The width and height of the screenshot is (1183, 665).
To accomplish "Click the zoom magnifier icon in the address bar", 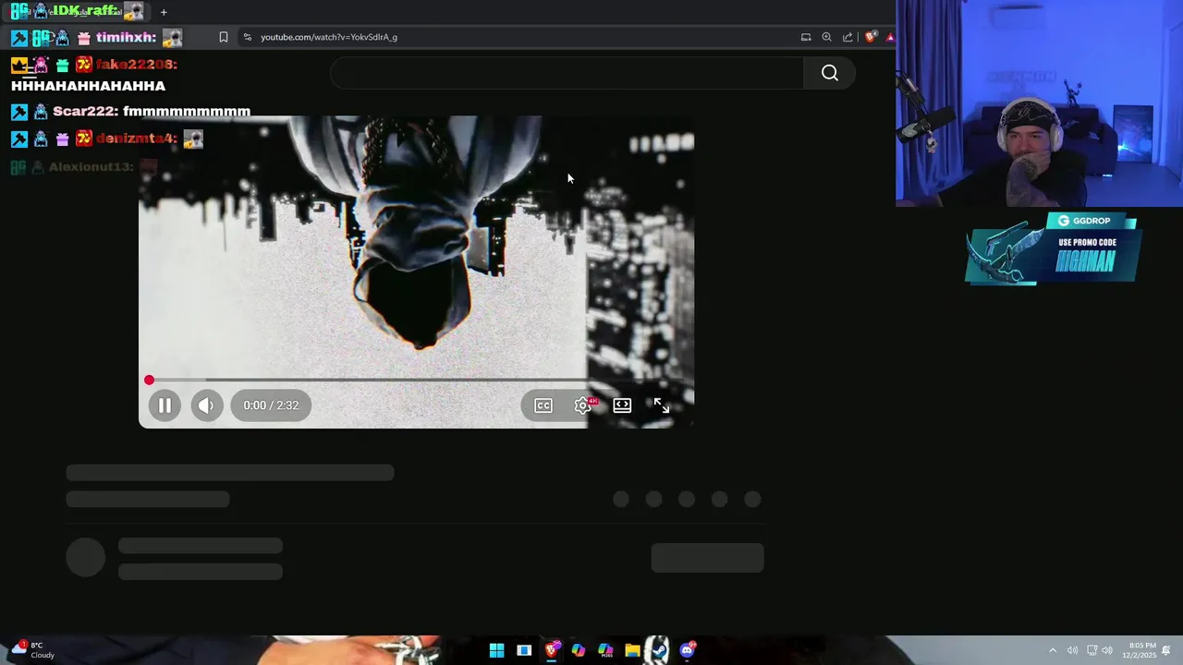I will 826,37.
